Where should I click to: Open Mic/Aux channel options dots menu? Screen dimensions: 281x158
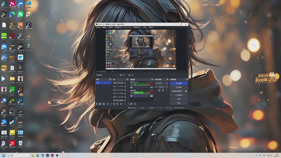pyautogui.click(x=131, y=85)
